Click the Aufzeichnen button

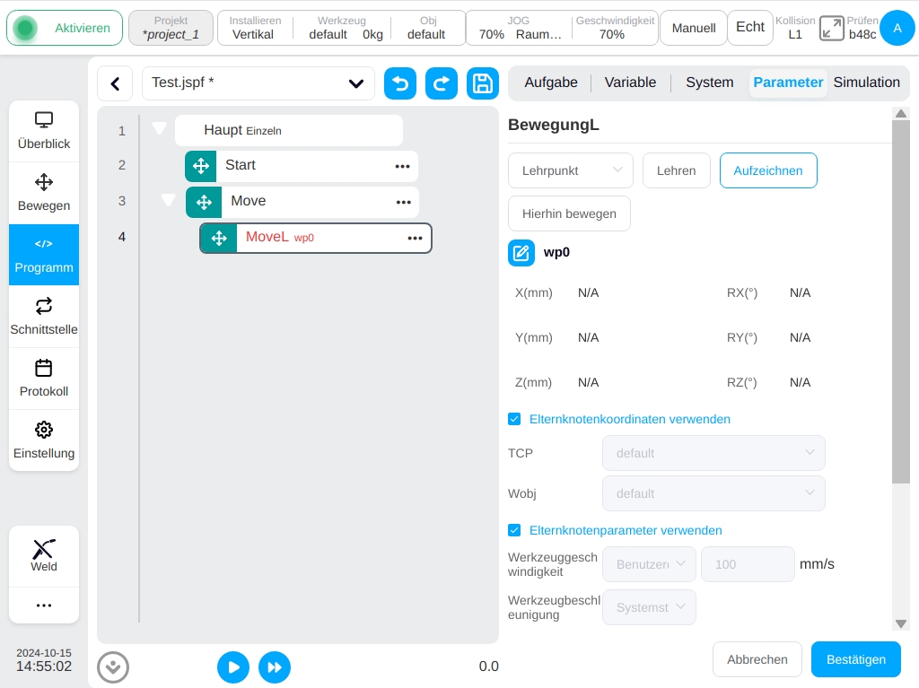coord(768,170)
